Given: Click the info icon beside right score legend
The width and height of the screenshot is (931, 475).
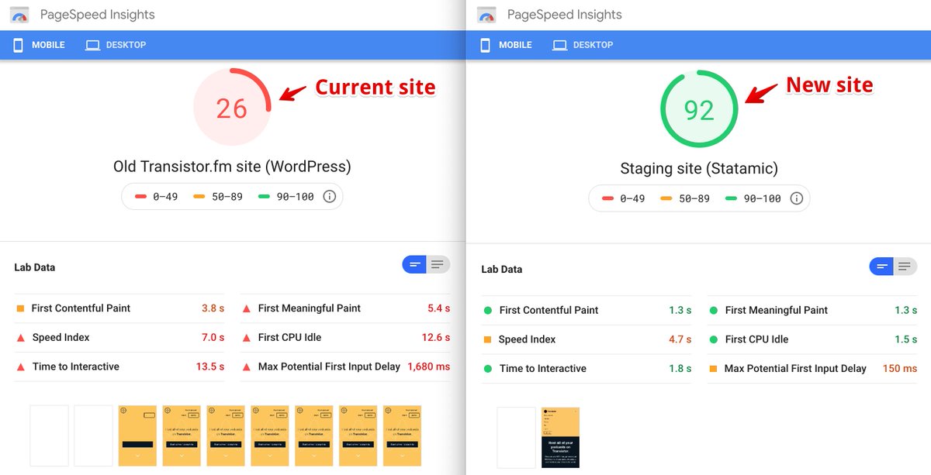Looking at the screenshot, I should click(796, 198).
